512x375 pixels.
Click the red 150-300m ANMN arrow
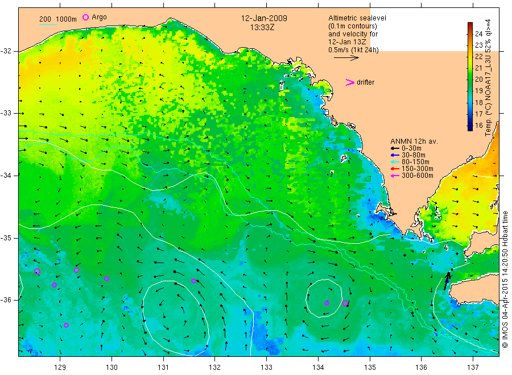[x=395, y=169]
